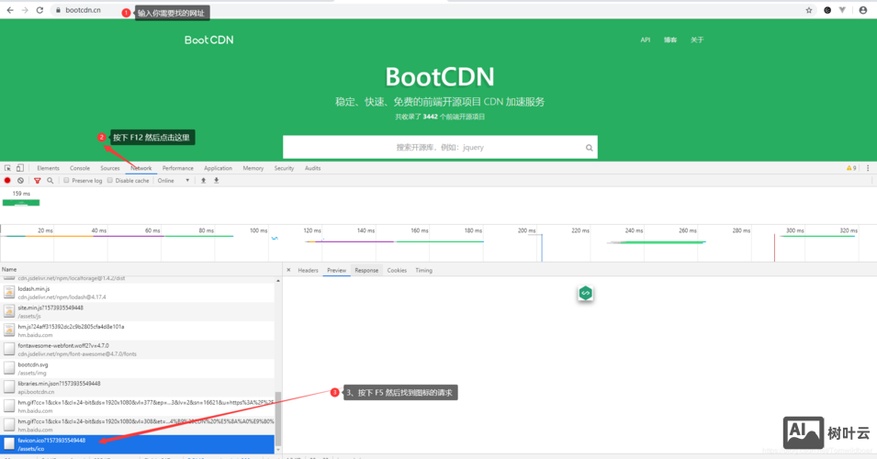Switch to the Elements tab
The height and width of the screenshot is (459, 877).
coord(48,168)
